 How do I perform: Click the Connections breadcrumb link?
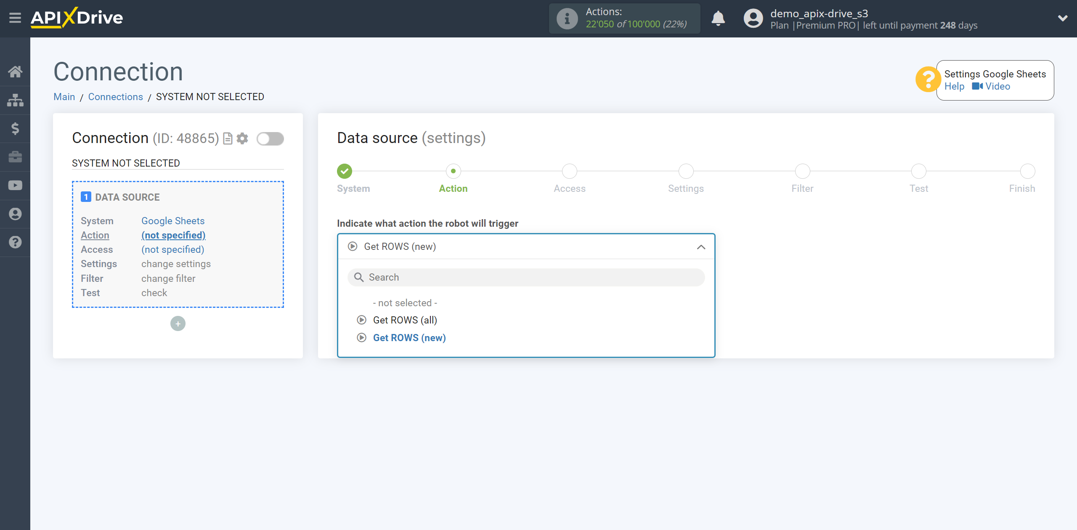(115, 96)
